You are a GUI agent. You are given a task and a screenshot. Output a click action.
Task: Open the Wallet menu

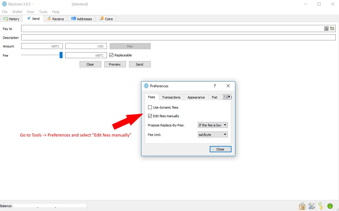tap(17, 12)
